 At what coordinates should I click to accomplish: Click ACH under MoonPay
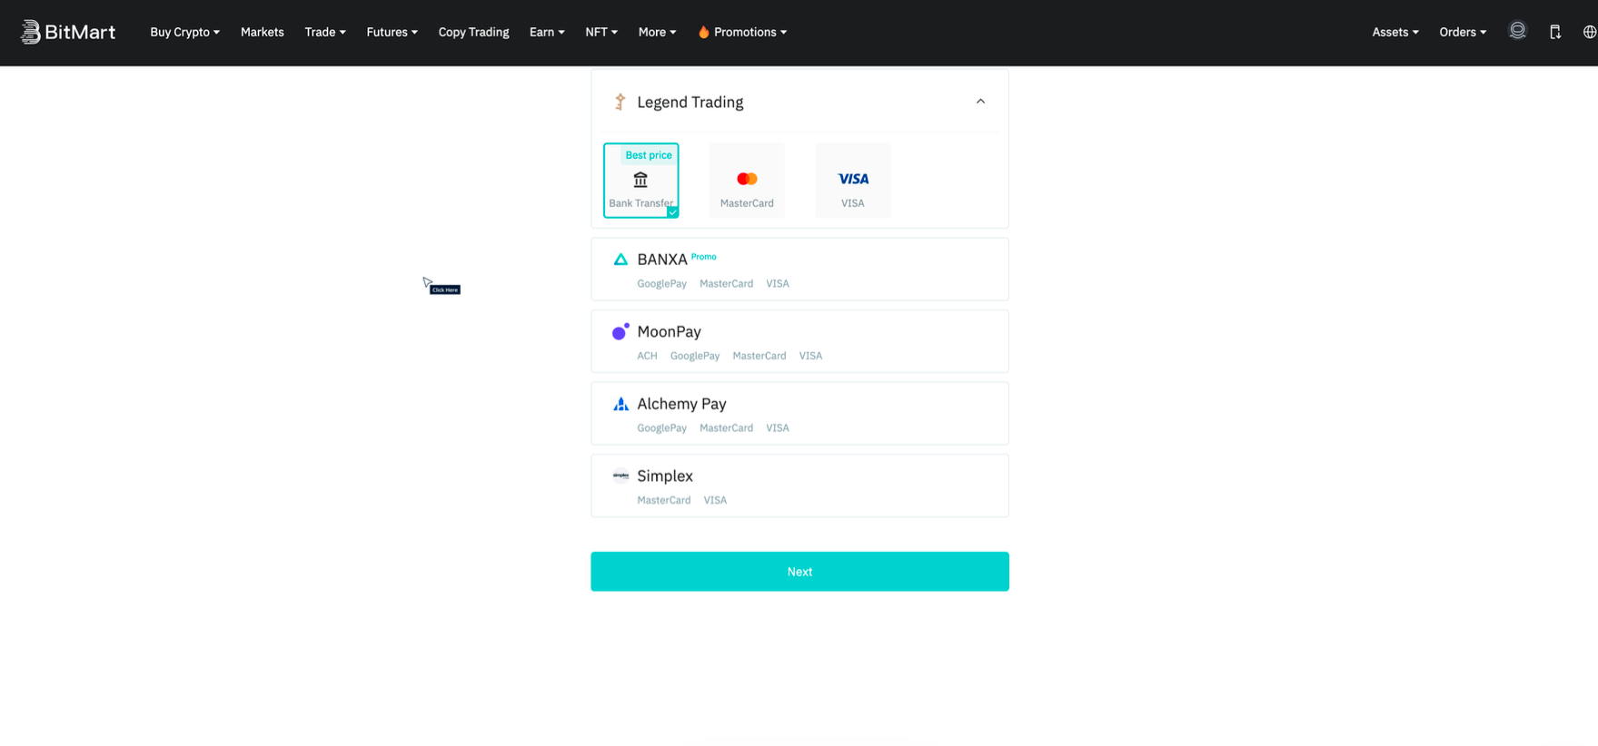pyautogui.click(x=647, y=356)
